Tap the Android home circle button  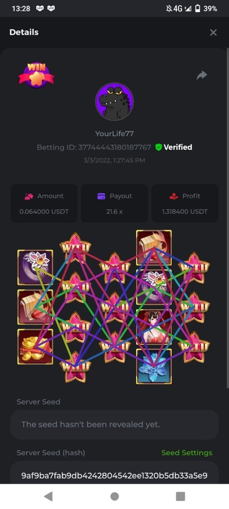pyautogui.click(x=114, y=496)
